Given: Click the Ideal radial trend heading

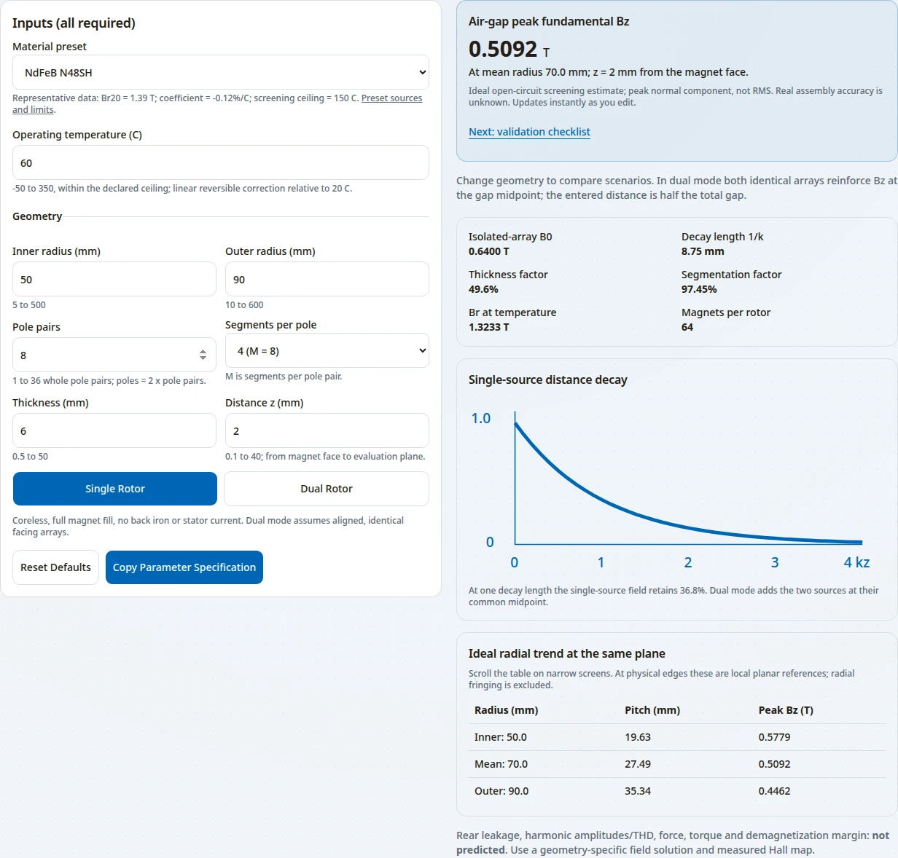Looking at the screenshot, I should (567, 653).
